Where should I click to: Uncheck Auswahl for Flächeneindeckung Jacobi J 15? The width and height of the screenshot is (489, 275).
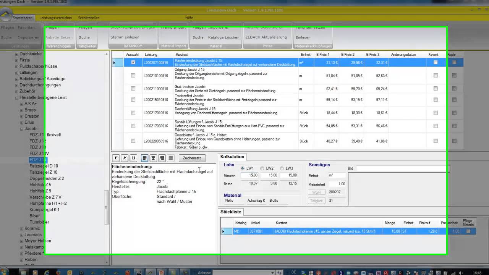(x=133, y=63)
